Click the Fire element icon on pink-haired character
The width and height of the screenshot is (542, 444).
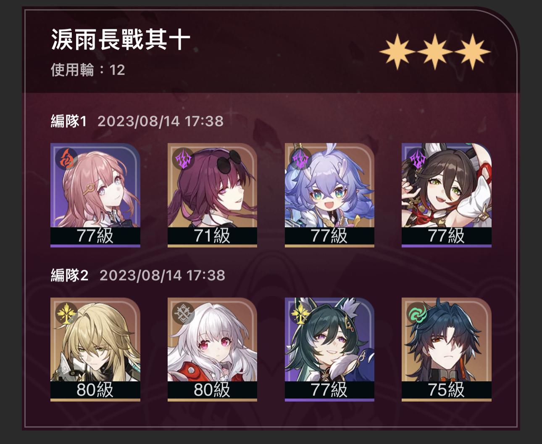67,160
